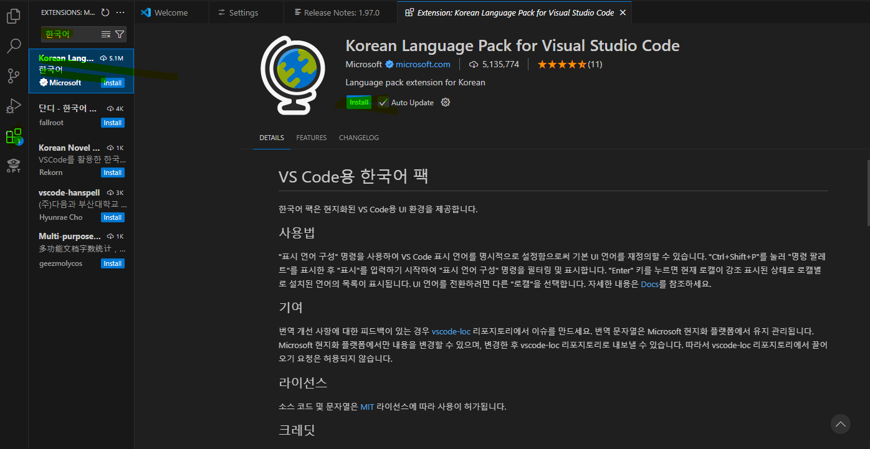
Task: Click the VS Code logo on the Welcome tab
Action: (146, 12)
